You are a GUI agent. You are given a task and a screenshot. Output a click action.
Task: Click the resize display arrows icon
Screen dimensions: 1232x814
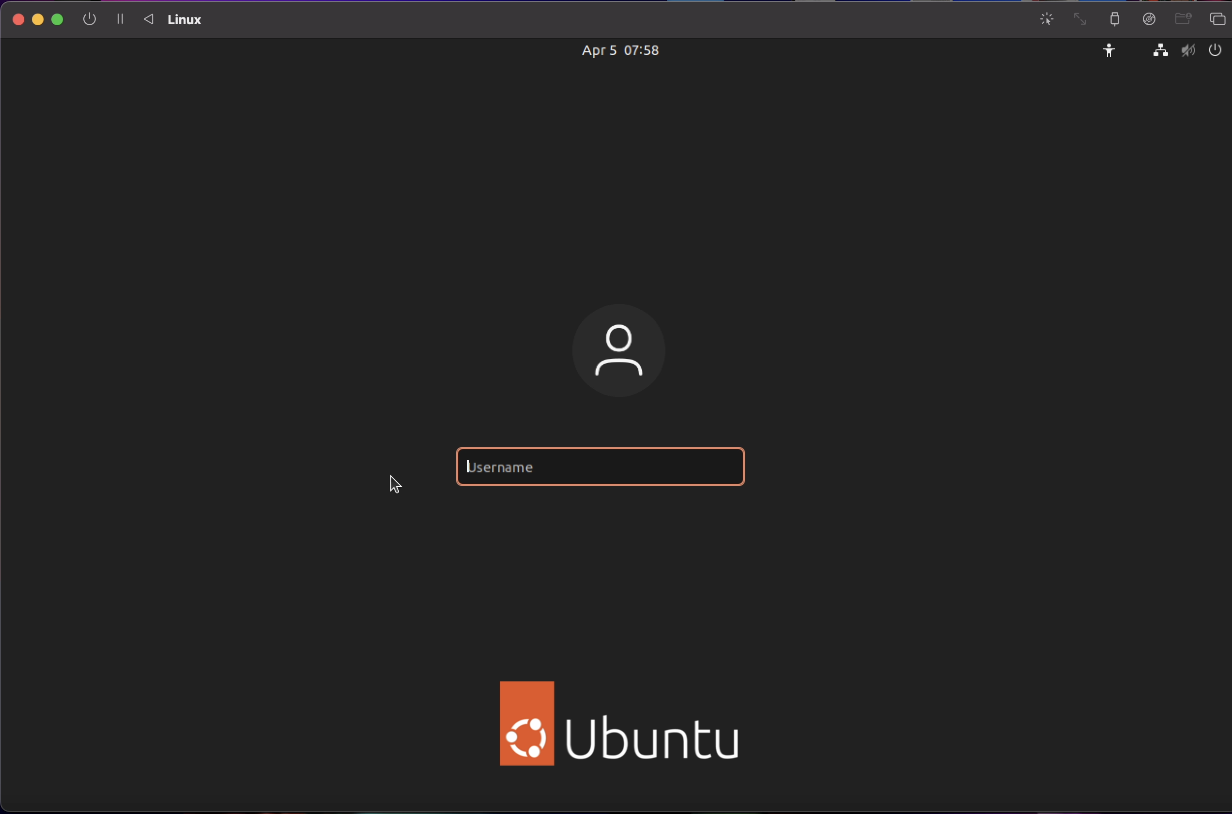(x=1080, y=19)
